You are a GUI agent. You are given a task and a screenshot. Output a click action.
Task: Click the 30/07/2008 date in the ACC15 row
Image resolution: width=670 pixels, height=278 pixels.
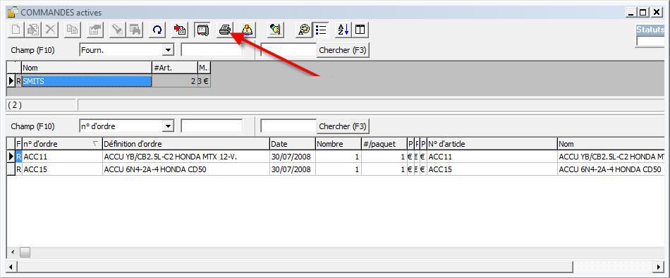(292, 169)
